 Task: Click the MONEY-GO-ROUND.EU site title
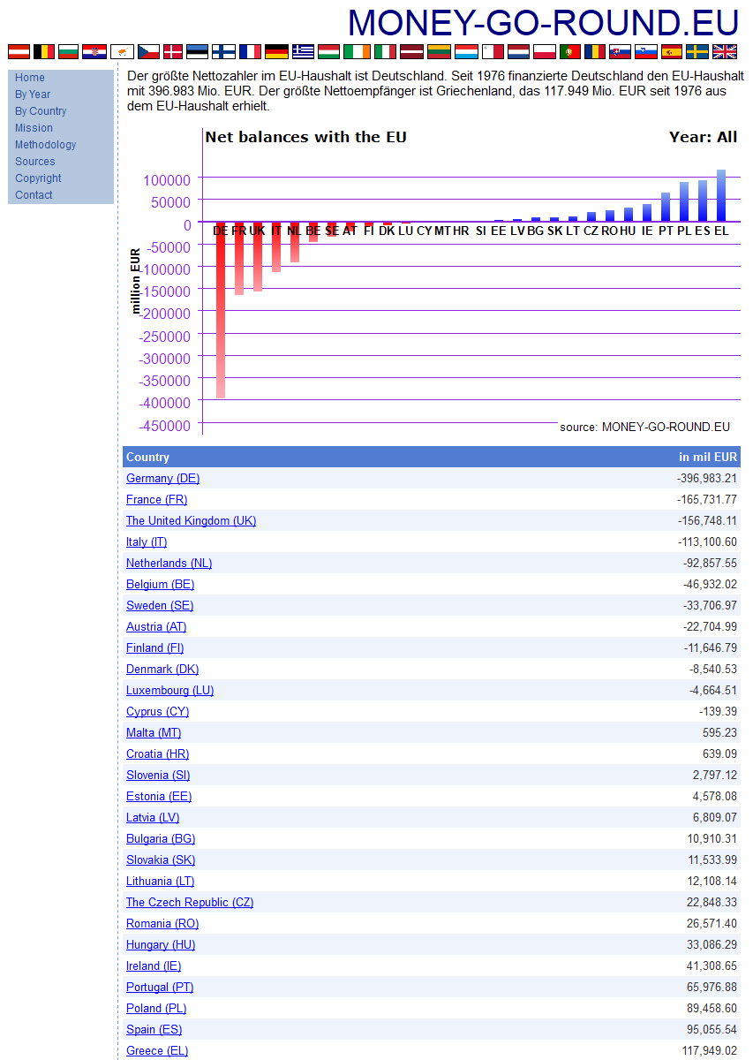tap(543, 22)
